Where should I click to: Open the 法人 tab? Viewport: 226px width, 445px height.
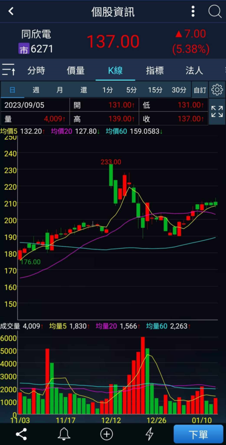tap(194, 70)
